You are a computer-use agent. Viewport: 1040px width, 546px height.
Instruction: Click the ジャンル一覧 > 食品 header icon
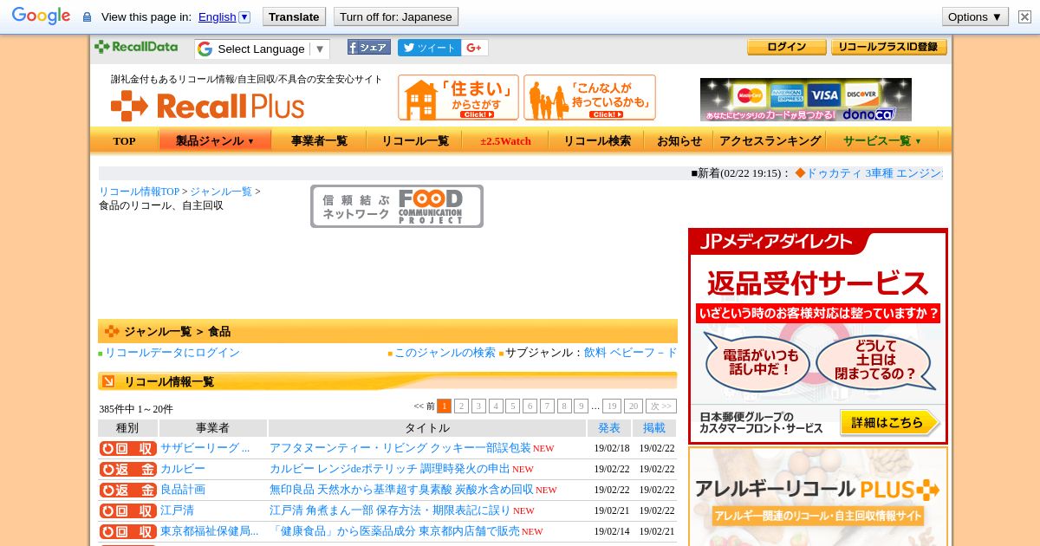tap(112, 331)
